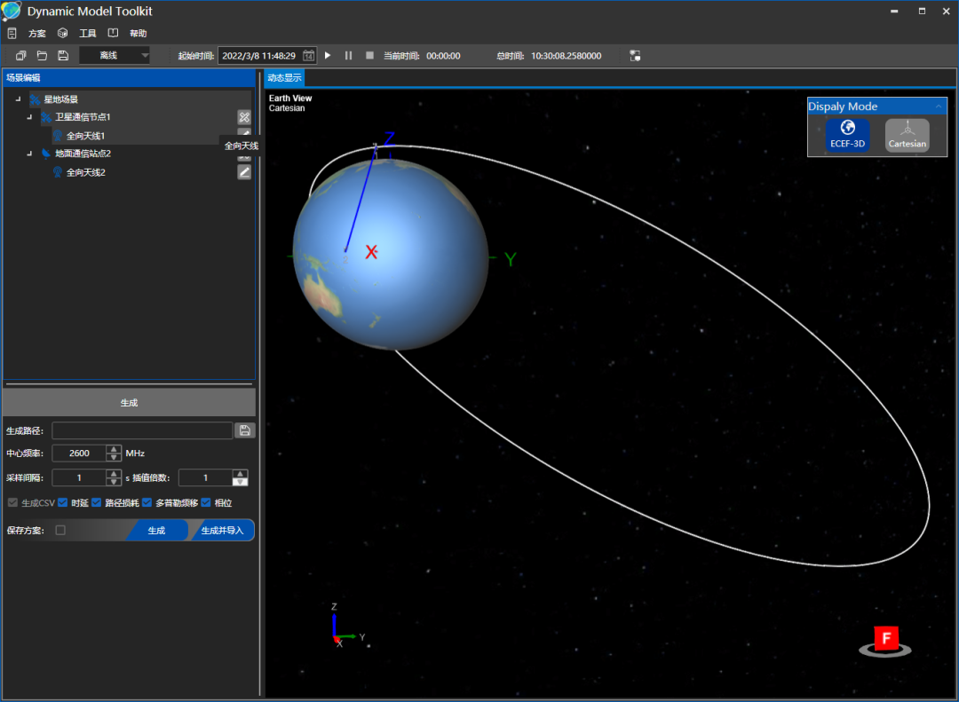Image resolution: width=959 pixels, height=702 pixels.
Task: Toggle the 路径损耗 checkbox
Action: coord(98,503)
